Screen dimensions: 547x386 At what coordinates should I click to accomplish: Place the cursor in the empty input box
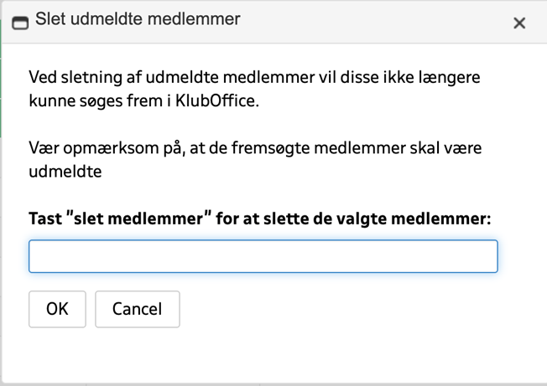tap(263, 256)
